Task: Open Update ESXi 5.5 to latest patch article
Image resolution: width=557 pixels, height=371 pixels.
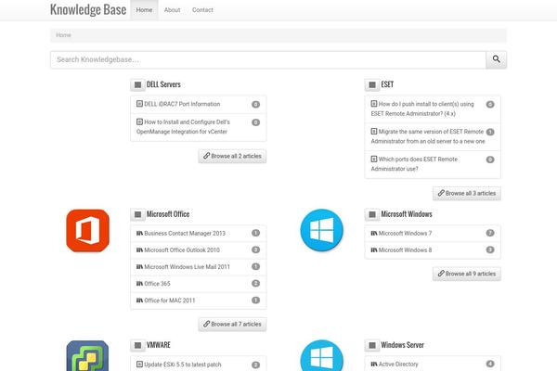Action: click(x=183, y=365)
